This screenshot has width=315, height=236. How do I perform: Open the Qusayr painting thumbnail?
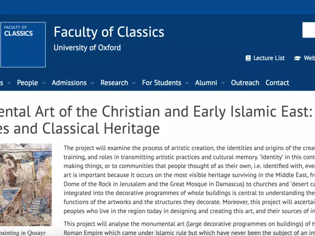(x=26, y=185)
